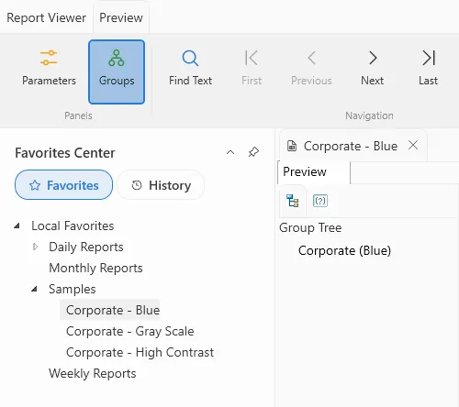Open the parameters panel icon beside Group Tree
Screen dimensions: 459x407
320,201
